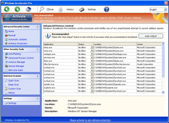Open History clock icon in toolbar
Viewport: 169px width, 123px height.
[61, 9]
